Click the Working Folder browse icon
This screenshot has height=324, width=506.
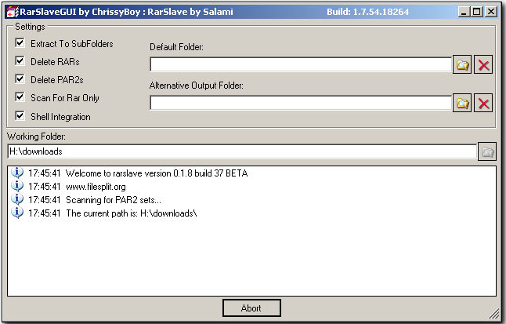click(x=487, y=151)
